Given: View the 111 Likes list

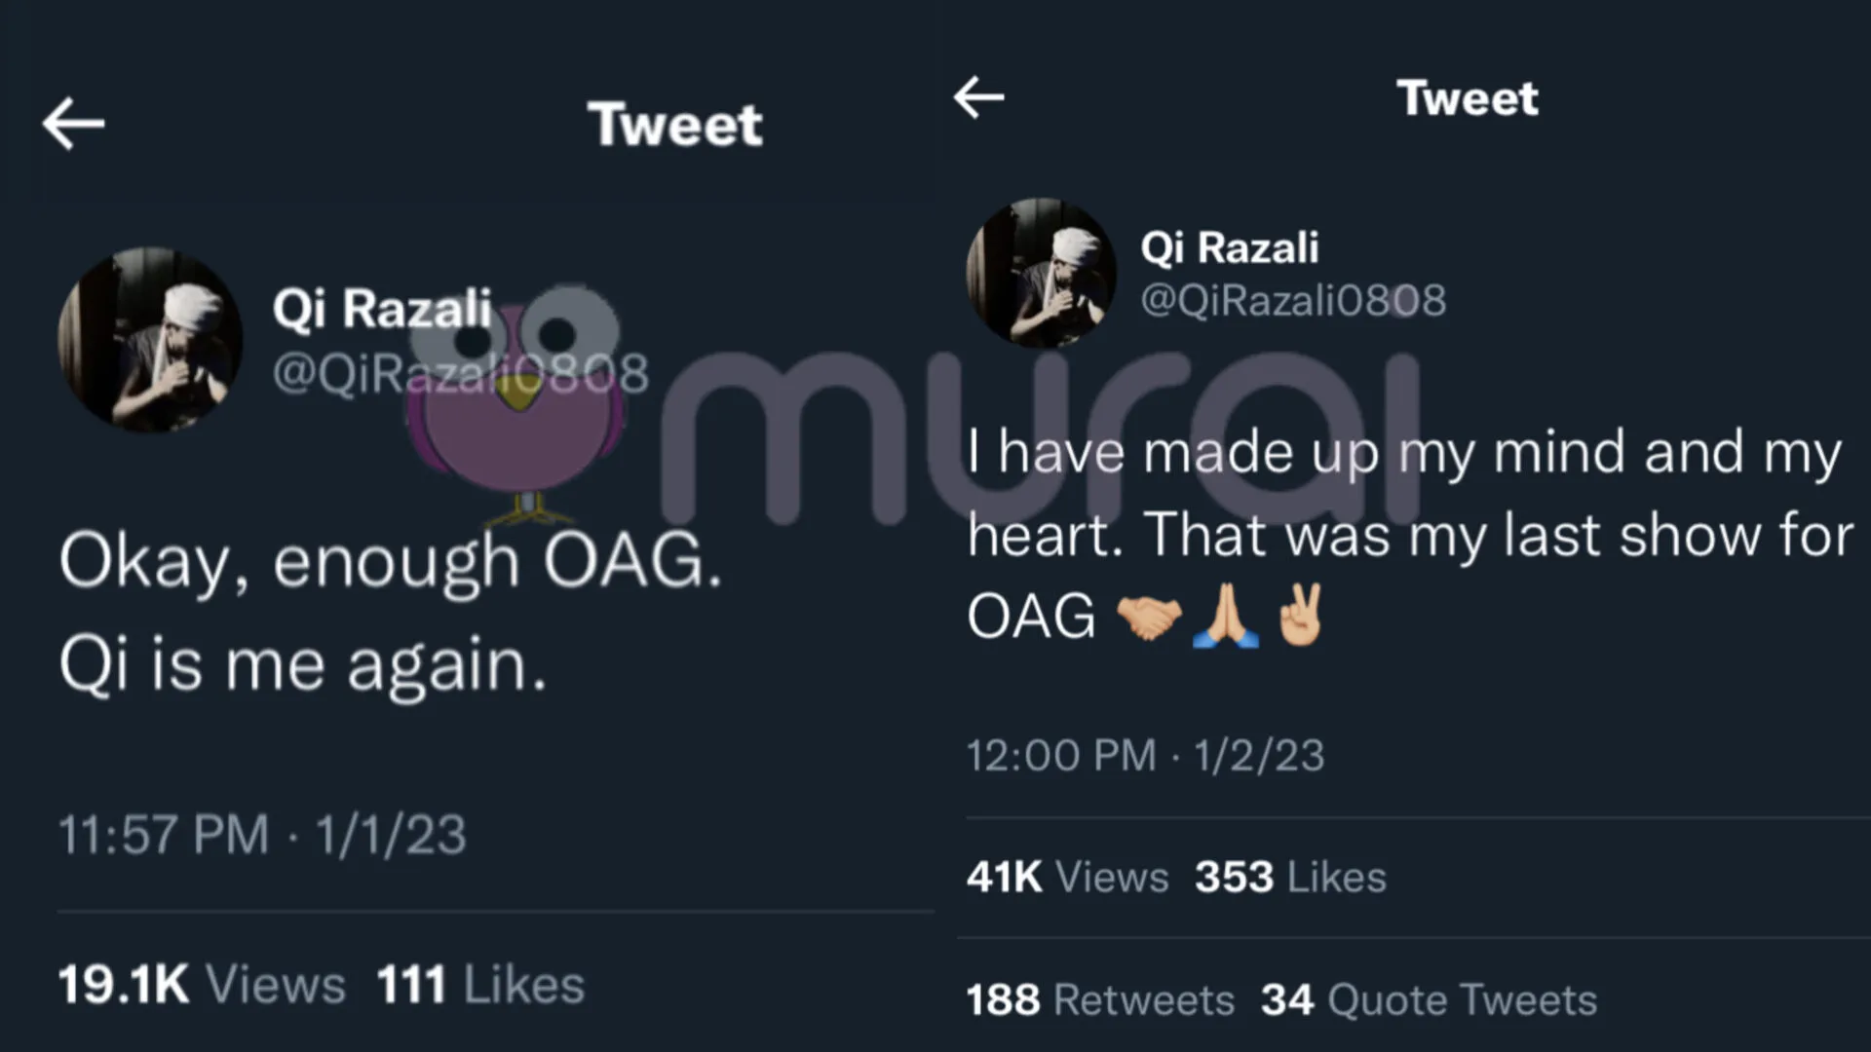Looking at the screenshot, I should pyautogui.click(x=480, y=985).
